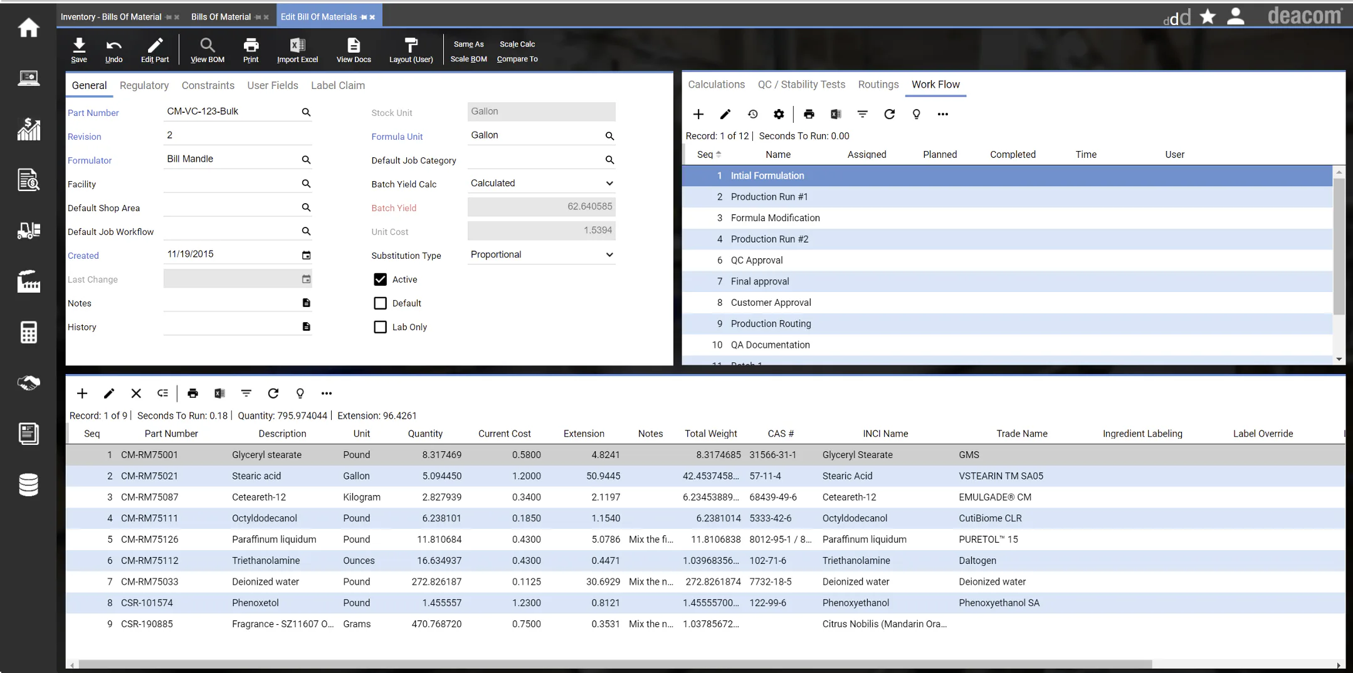Refresh the Work Flow grid
Viewport: 1353px width, 673px height.
(890, 114)
